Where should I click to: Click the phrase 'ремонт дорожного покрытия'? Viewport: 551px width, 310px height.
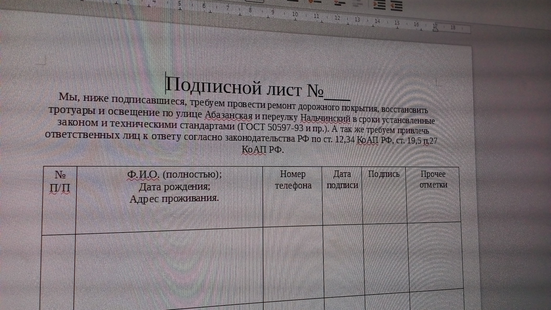point(322,107)
